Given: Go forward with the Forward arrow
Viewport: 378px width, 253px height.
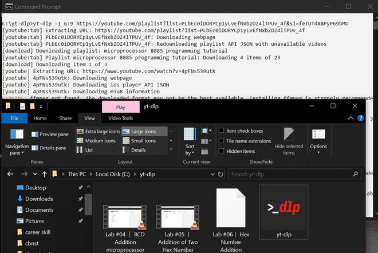Looking at the screenshot, I should click(25, 174).
